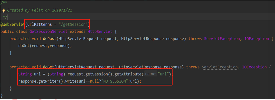This screenshot has width=275, height=100.
Task: Click the underlined ServletException in doGet
Action: (x=220, y=67)
